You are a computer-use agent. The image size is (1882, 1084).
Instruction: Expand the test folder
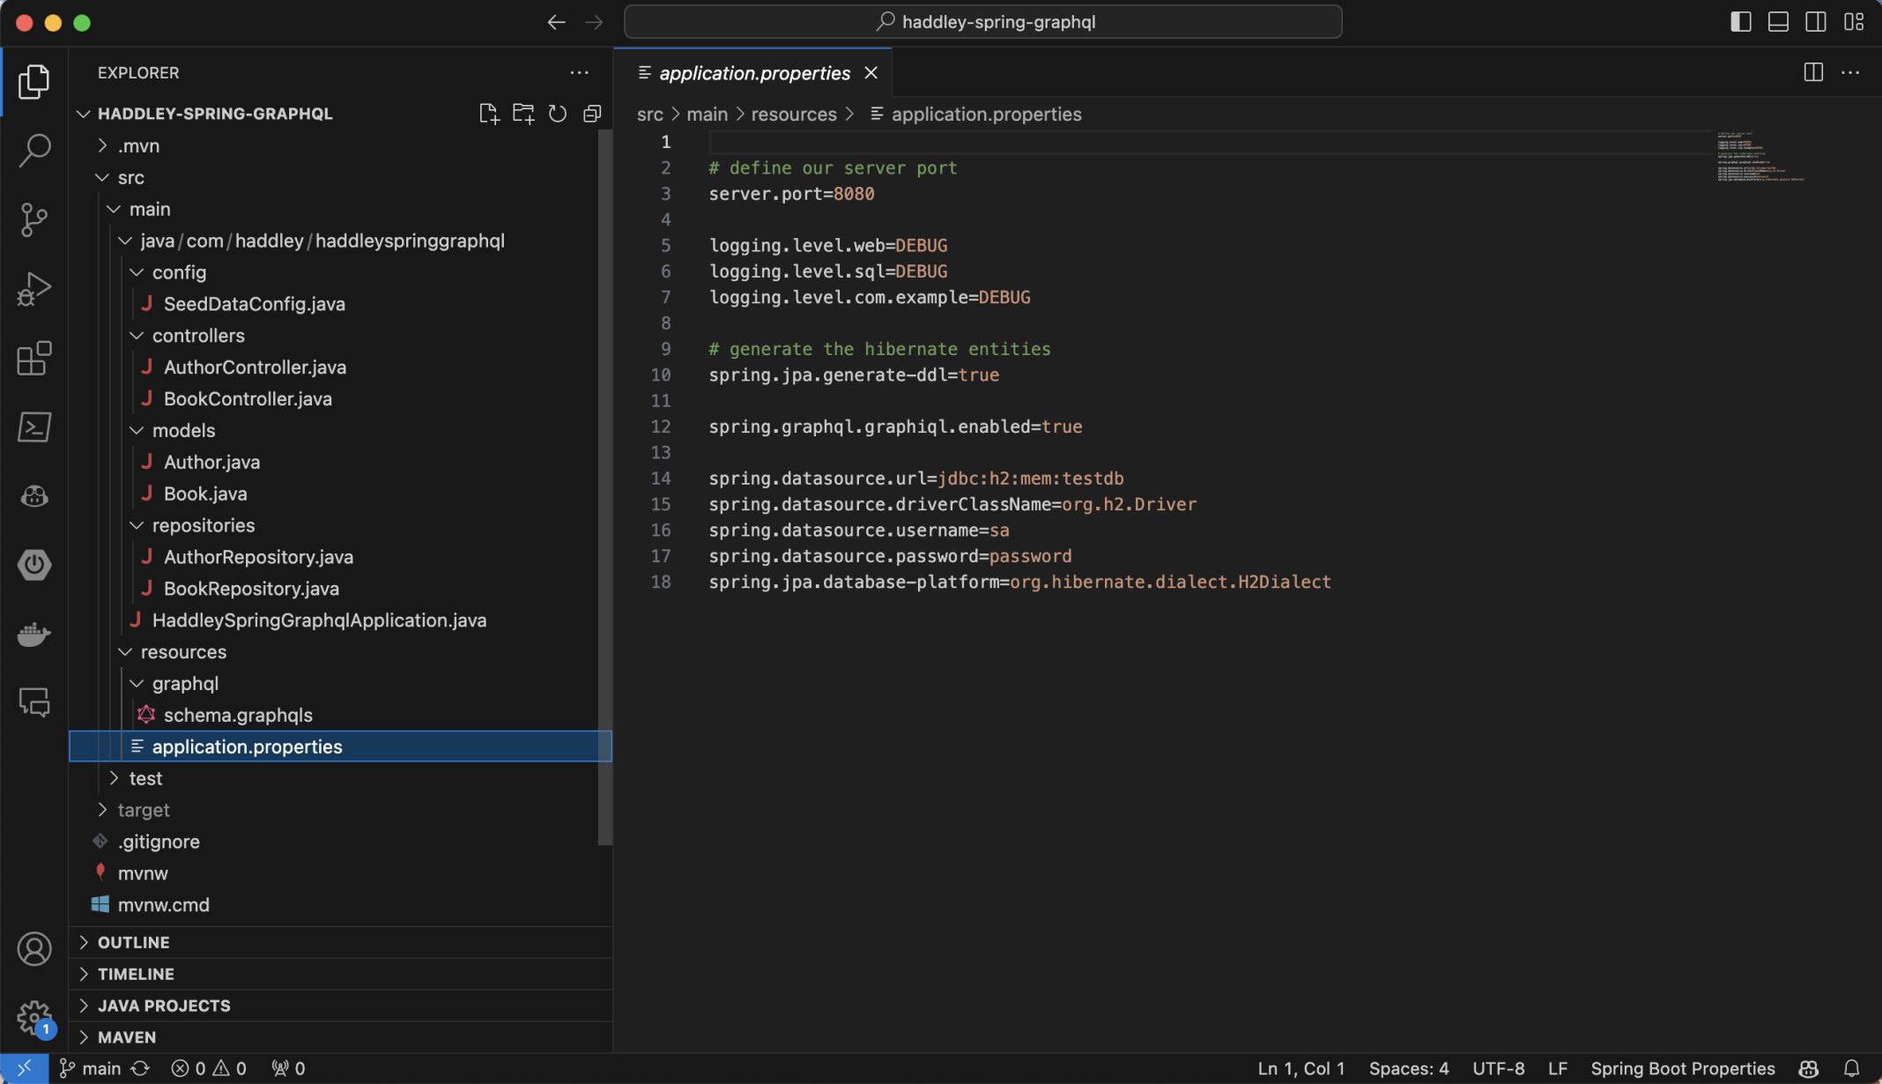145,778
